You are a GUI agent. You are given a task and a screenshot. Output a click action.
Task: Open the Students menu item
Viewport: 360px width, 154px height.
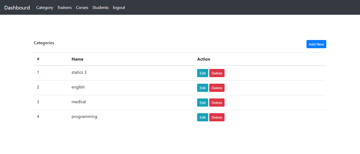pyautogui.click(x=100, y=8)
